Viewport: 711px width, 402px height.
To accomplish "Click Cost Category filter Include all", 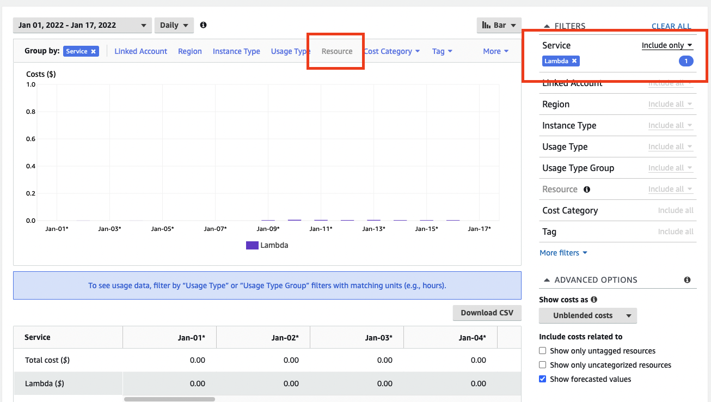I will pyautogui.click(x=676, y=210).
